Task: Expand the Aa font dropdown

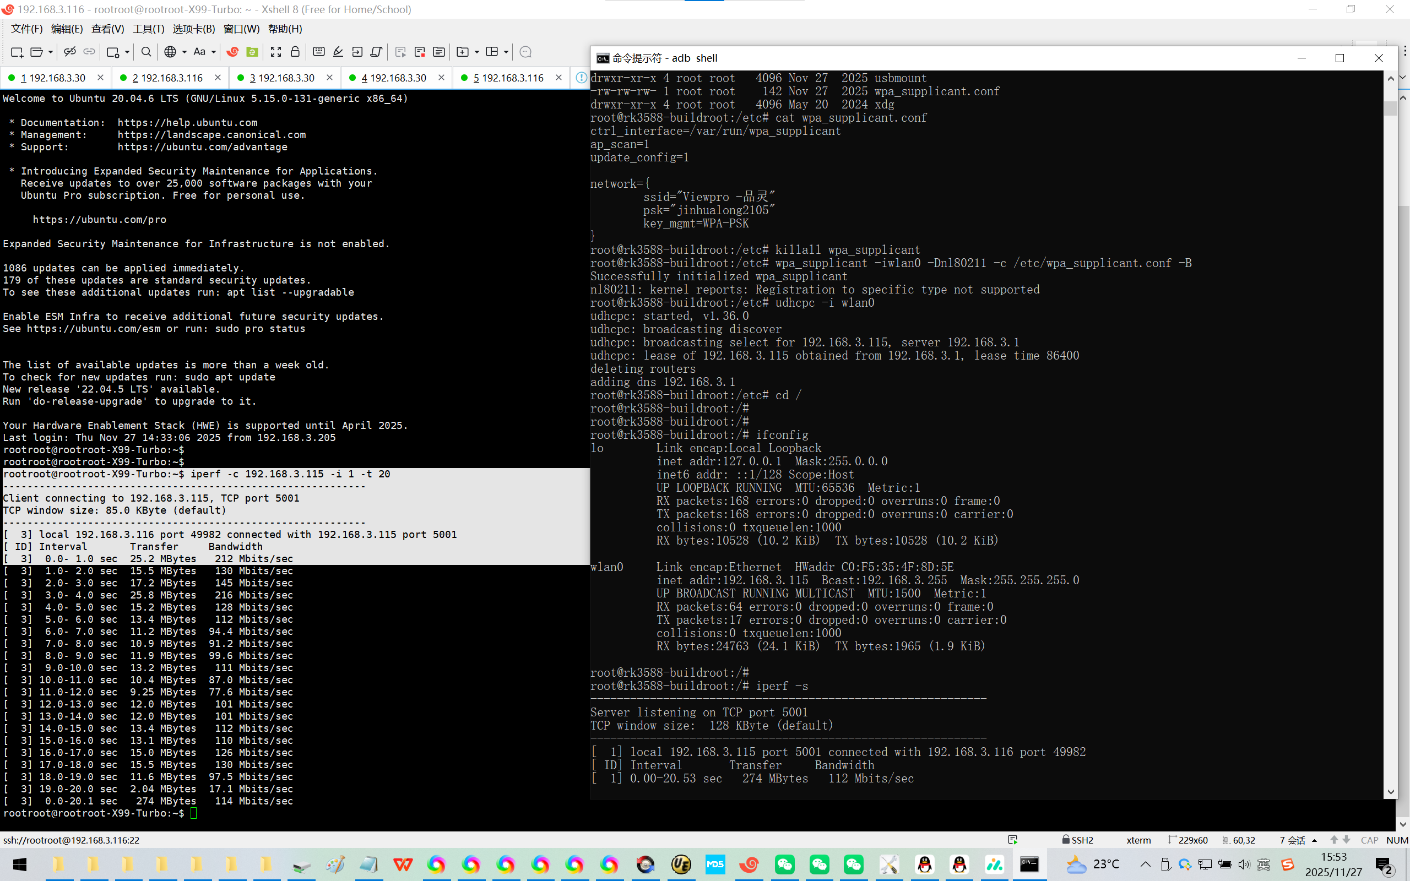Action: [214, 52]
